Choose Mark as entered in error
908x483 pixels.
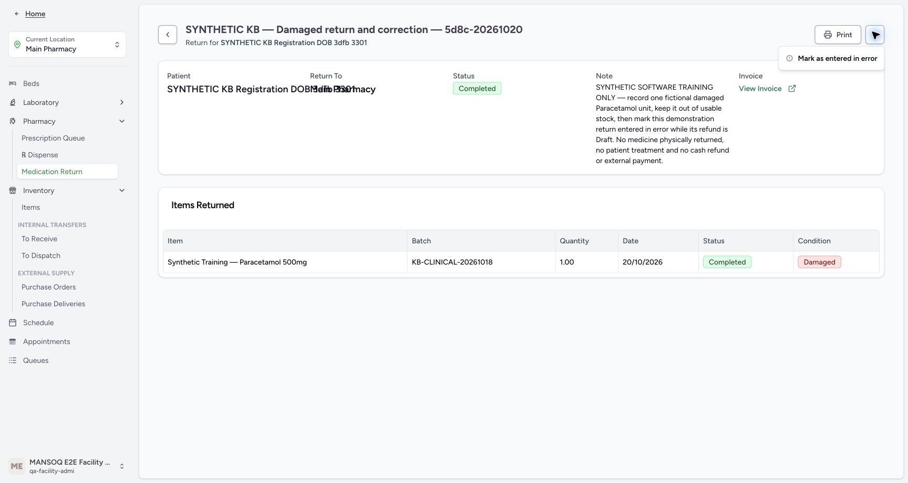point(831,58)
